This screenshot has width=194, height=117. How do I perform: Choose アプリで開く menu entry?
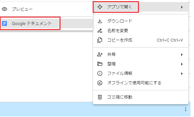pos(141,7)
